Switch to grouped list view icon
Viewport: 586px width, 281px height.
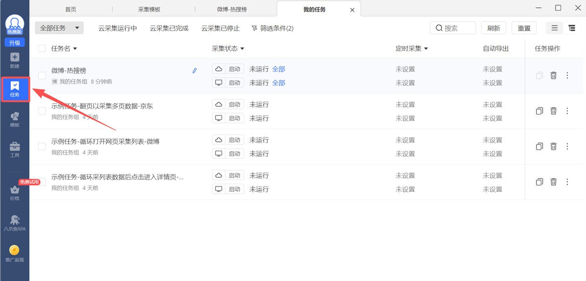click(572, 28)
